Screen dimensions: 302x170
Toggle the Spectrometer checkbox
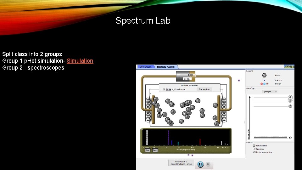pyautogui.click(x=254, y=146)
